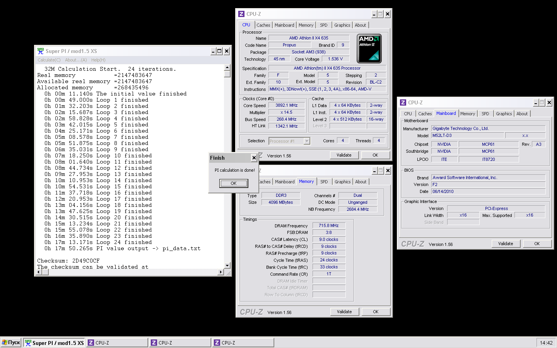Expand the Processor #1 selection dropdown
The width and height of the screenshot is (557, 348).
pos(307,141)
